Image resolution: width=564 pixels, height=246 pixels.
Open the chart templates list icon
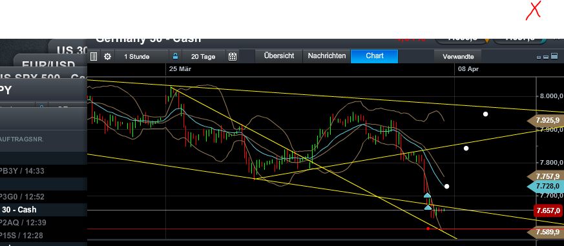(94, 56)
